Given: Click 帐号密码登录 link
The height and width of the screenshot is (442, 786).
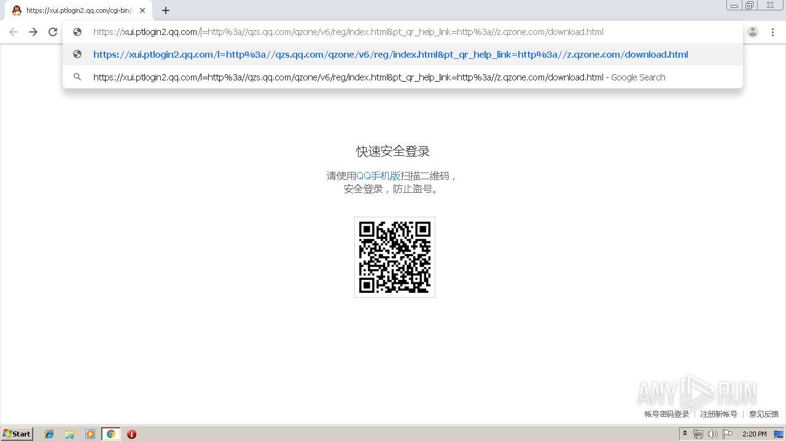Looking at the screenshot, I should click(667, 414).
